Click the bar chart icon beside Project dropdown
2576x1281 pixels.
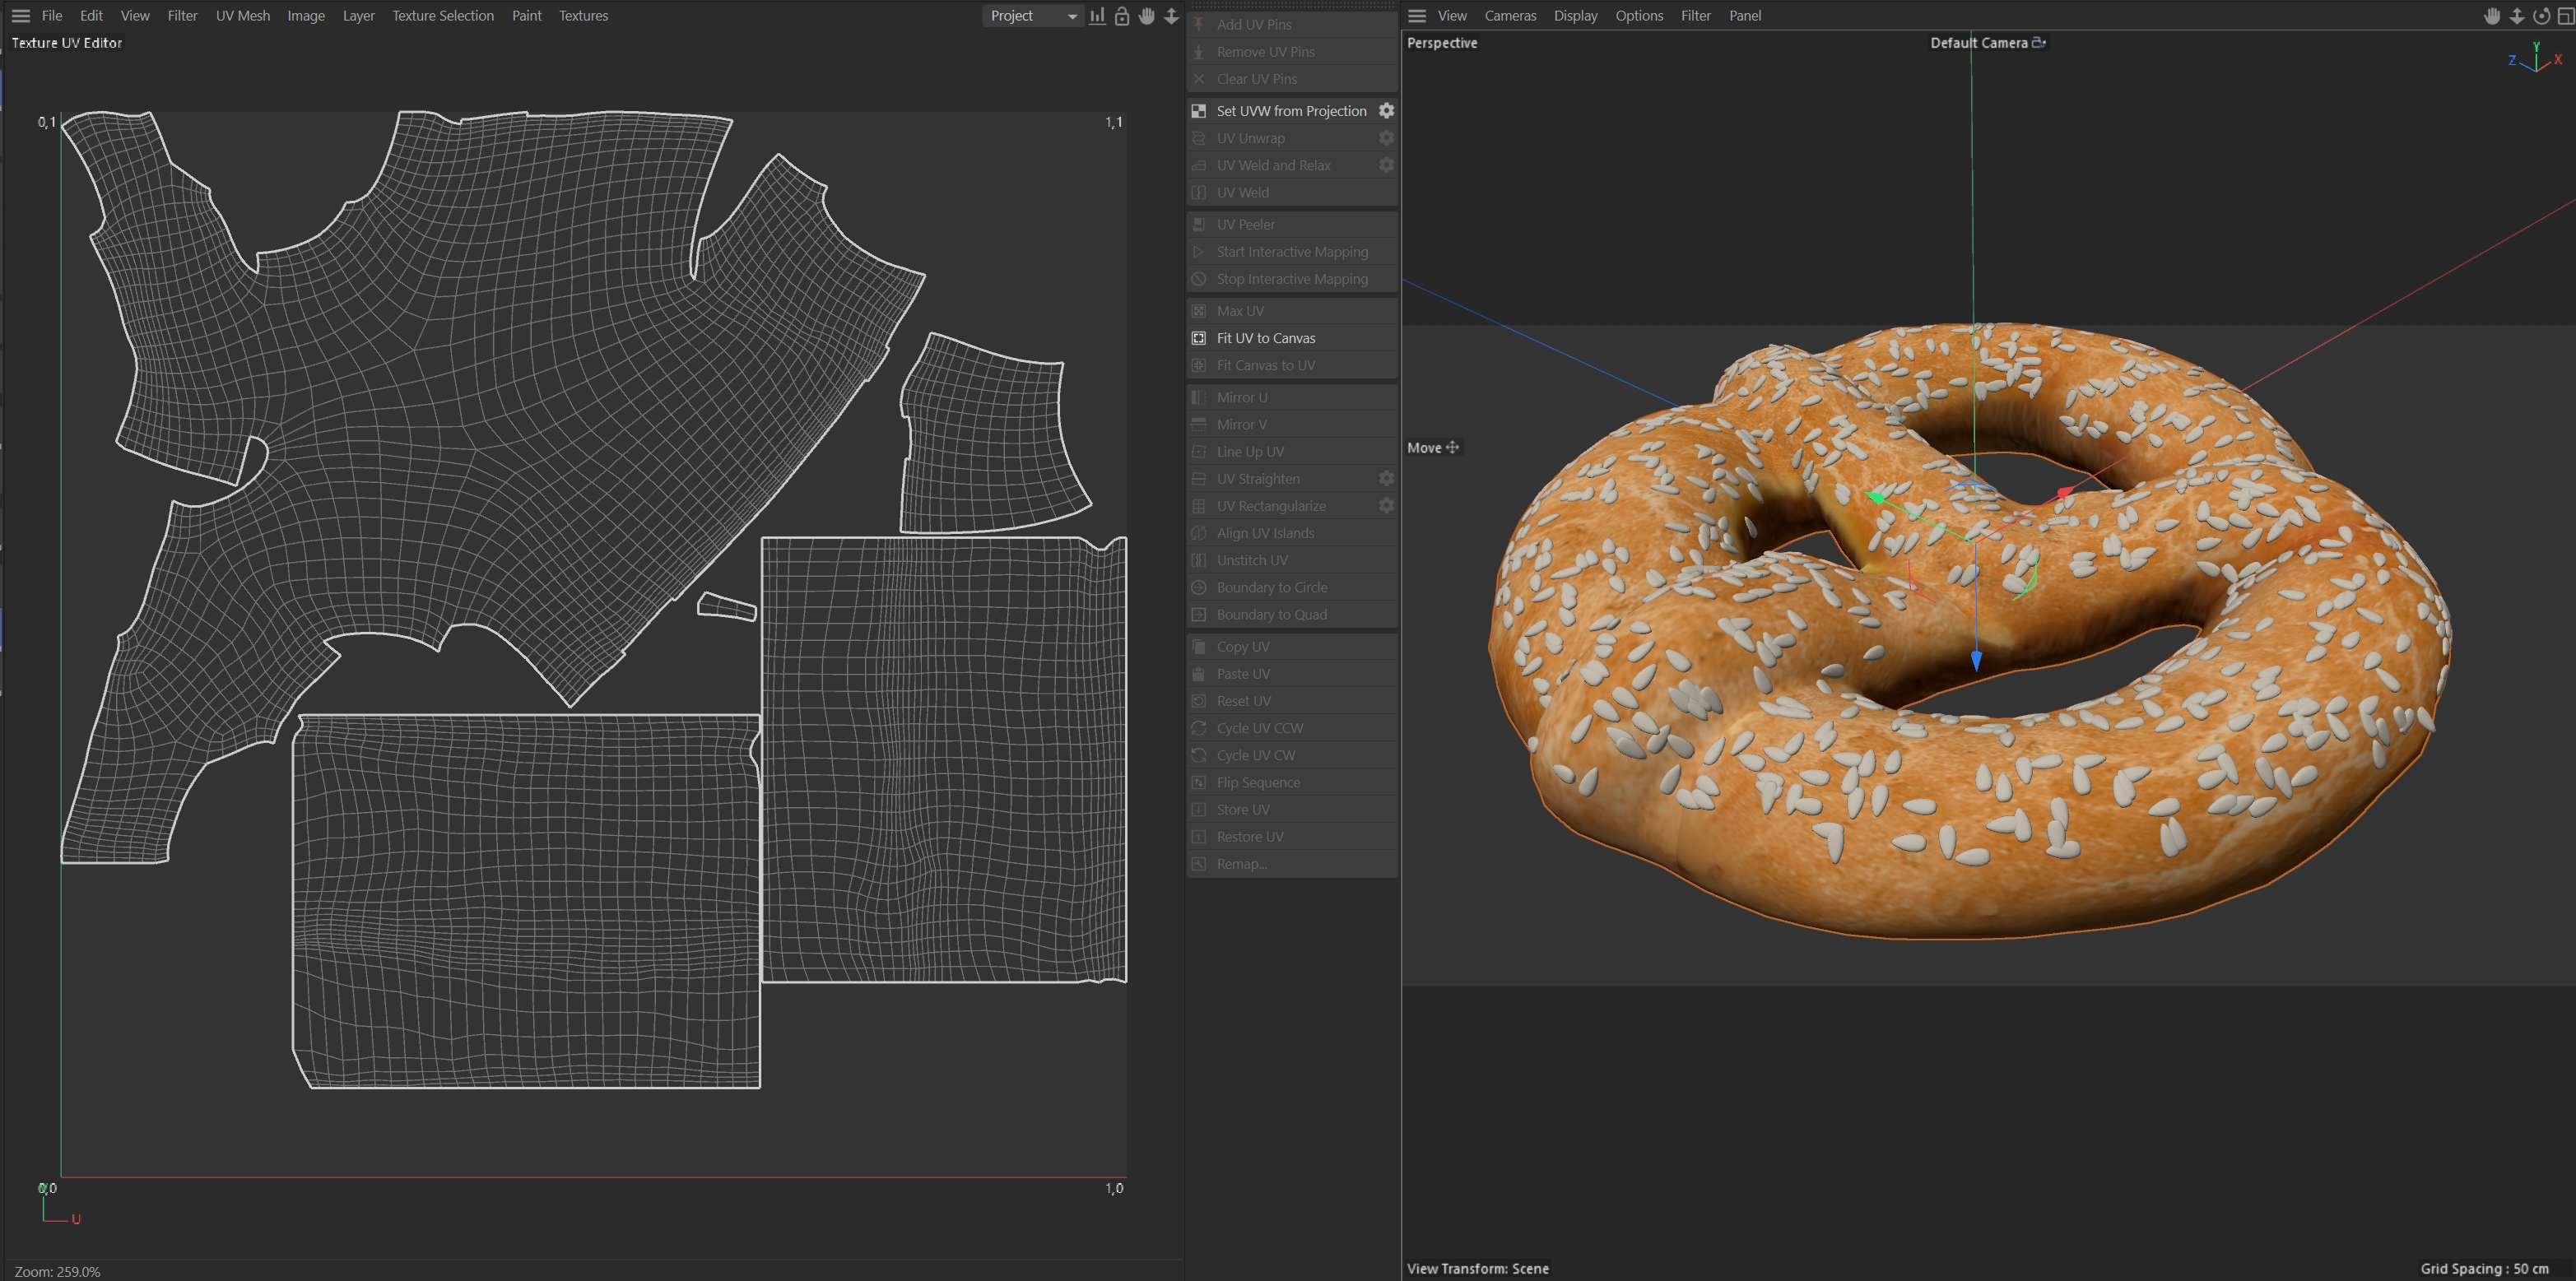coord(1097,16)
